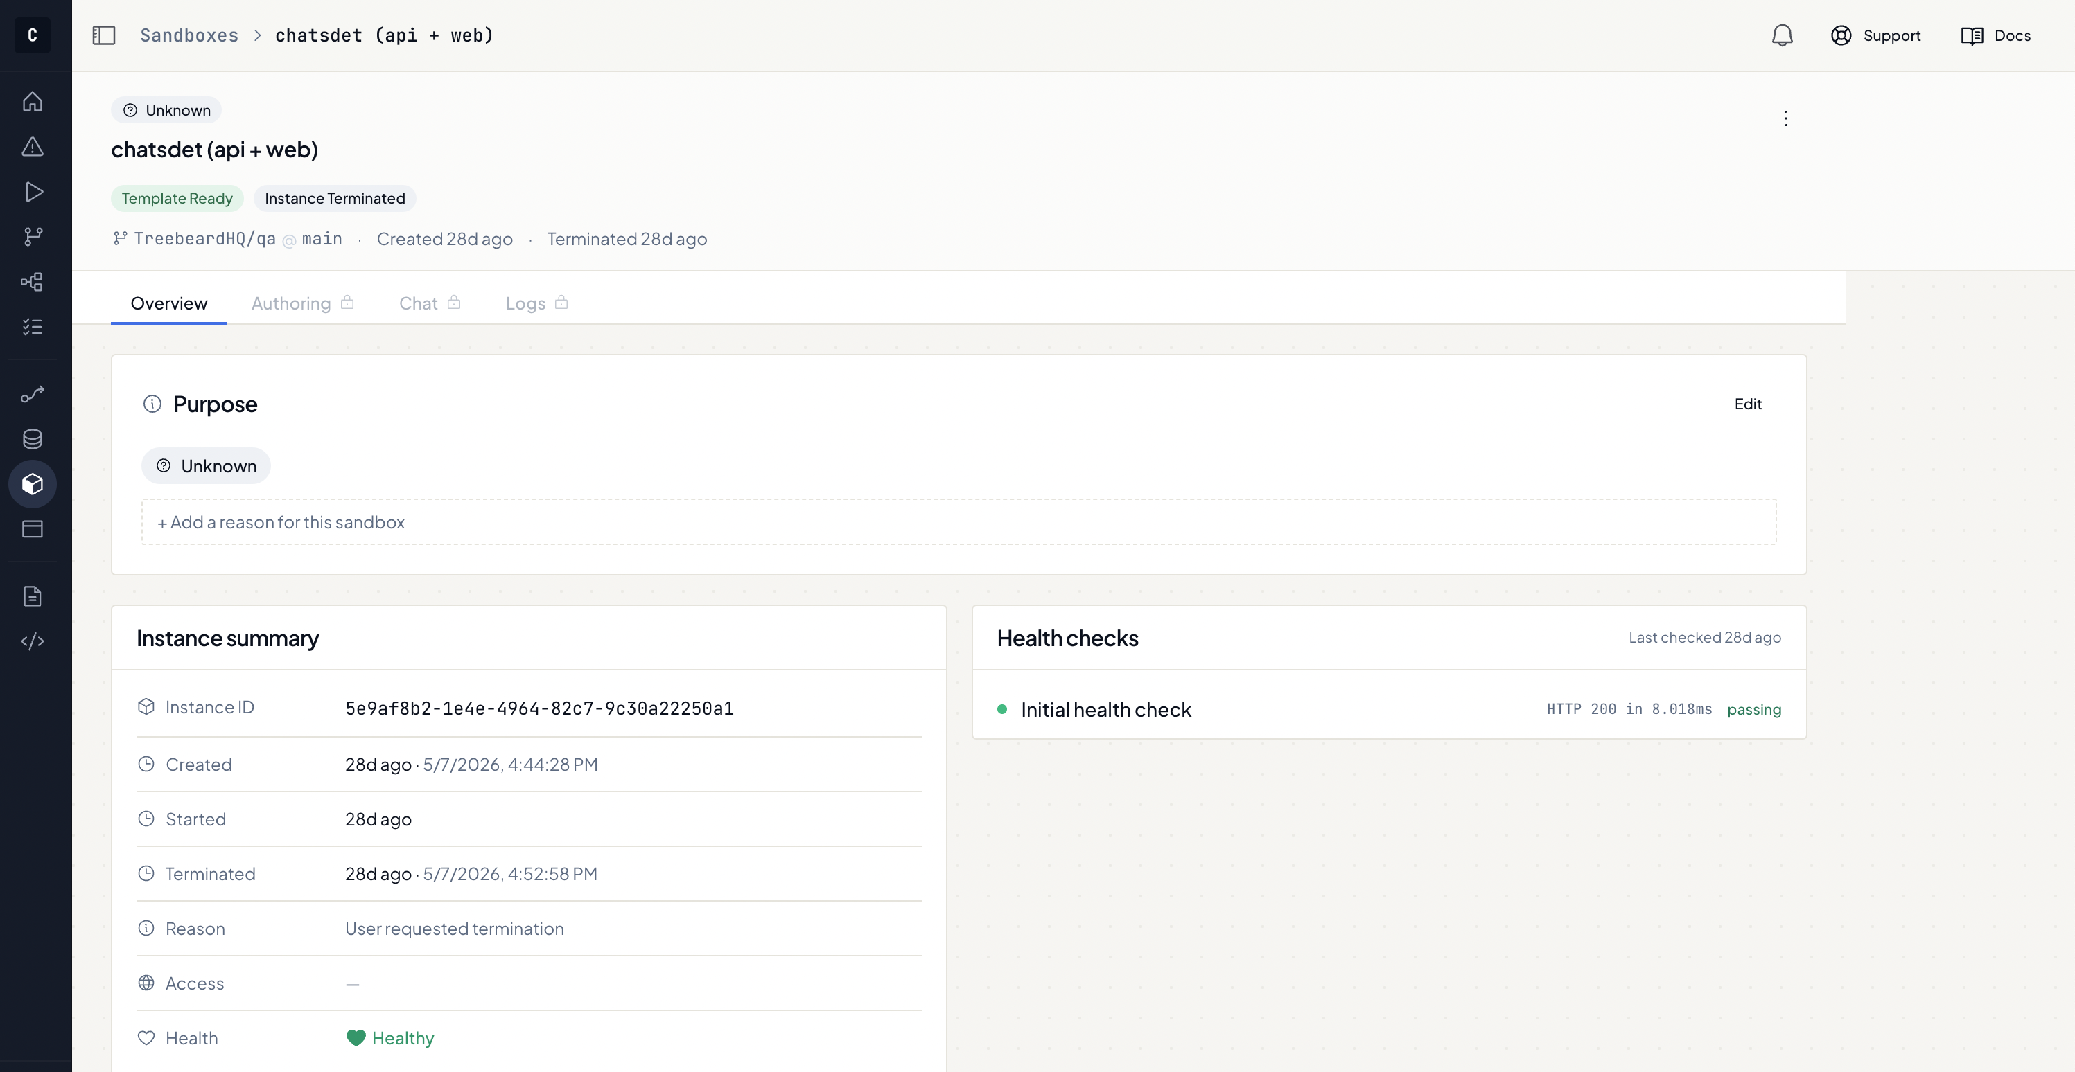
Task: Click Terminated 28d ago header text
Action: point(627,239)
